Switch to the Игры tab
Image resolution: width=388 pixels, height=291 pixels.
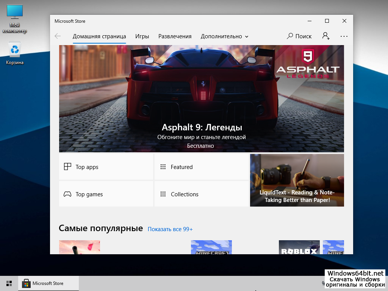pyautogui.click(x=142, y=36)
